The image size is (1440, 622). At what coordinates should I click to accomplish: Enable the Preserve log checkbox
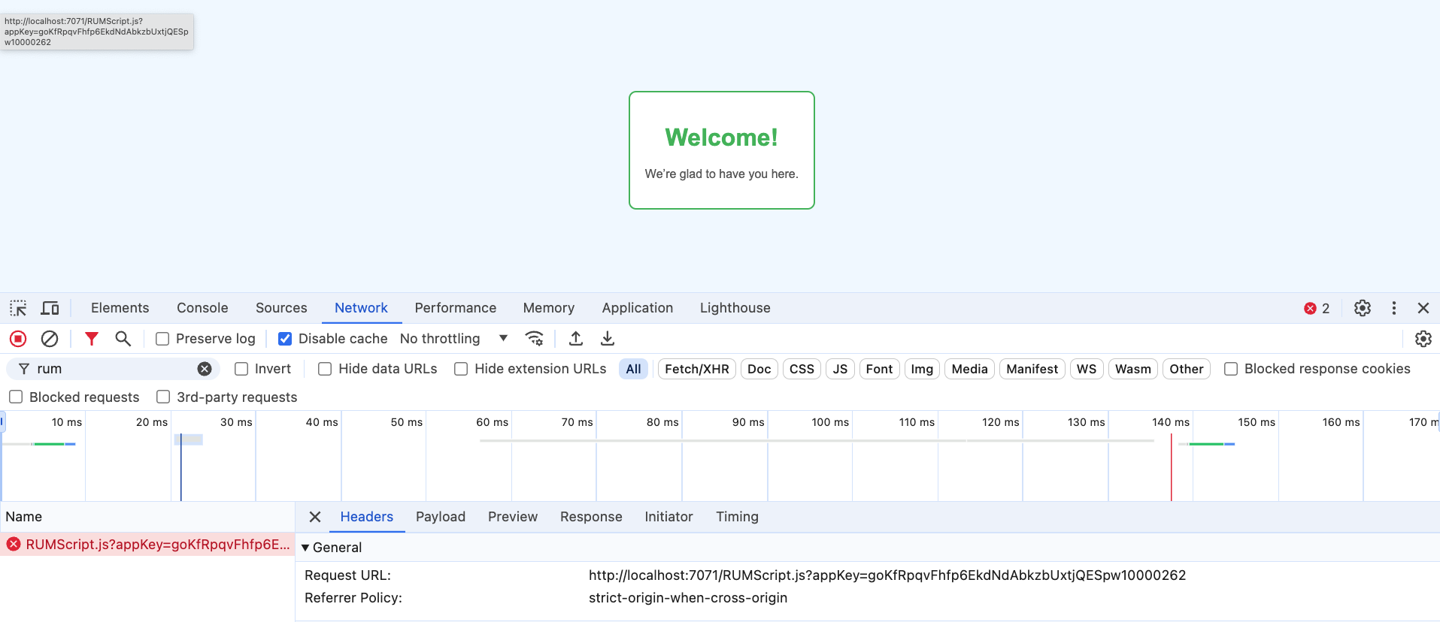tap(162, 339)
